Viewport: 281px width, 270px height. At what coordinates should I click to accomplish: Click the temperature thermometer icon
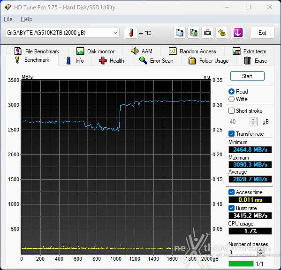131,33
